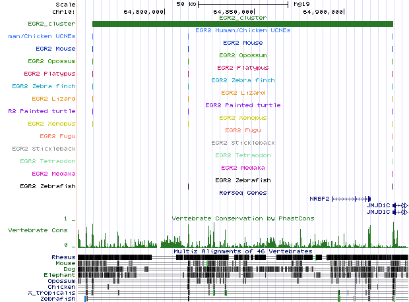Click the centered RefSeq Genes title

[242, 193]
